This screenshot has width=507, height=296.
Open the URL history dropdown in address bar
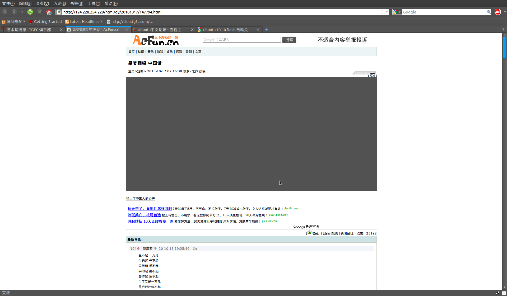pyautogui.click(x=387, y=12)
